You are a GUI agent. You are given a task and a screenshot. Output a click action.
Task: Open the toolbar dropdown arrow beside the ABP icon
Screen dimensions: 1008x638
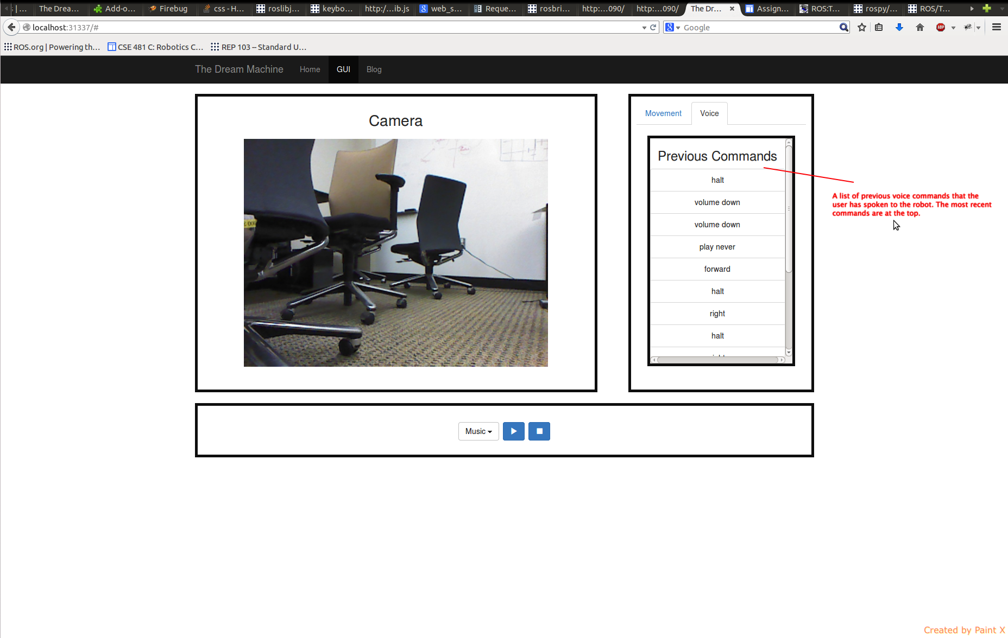pyautogui.click(x=953, y=28)
